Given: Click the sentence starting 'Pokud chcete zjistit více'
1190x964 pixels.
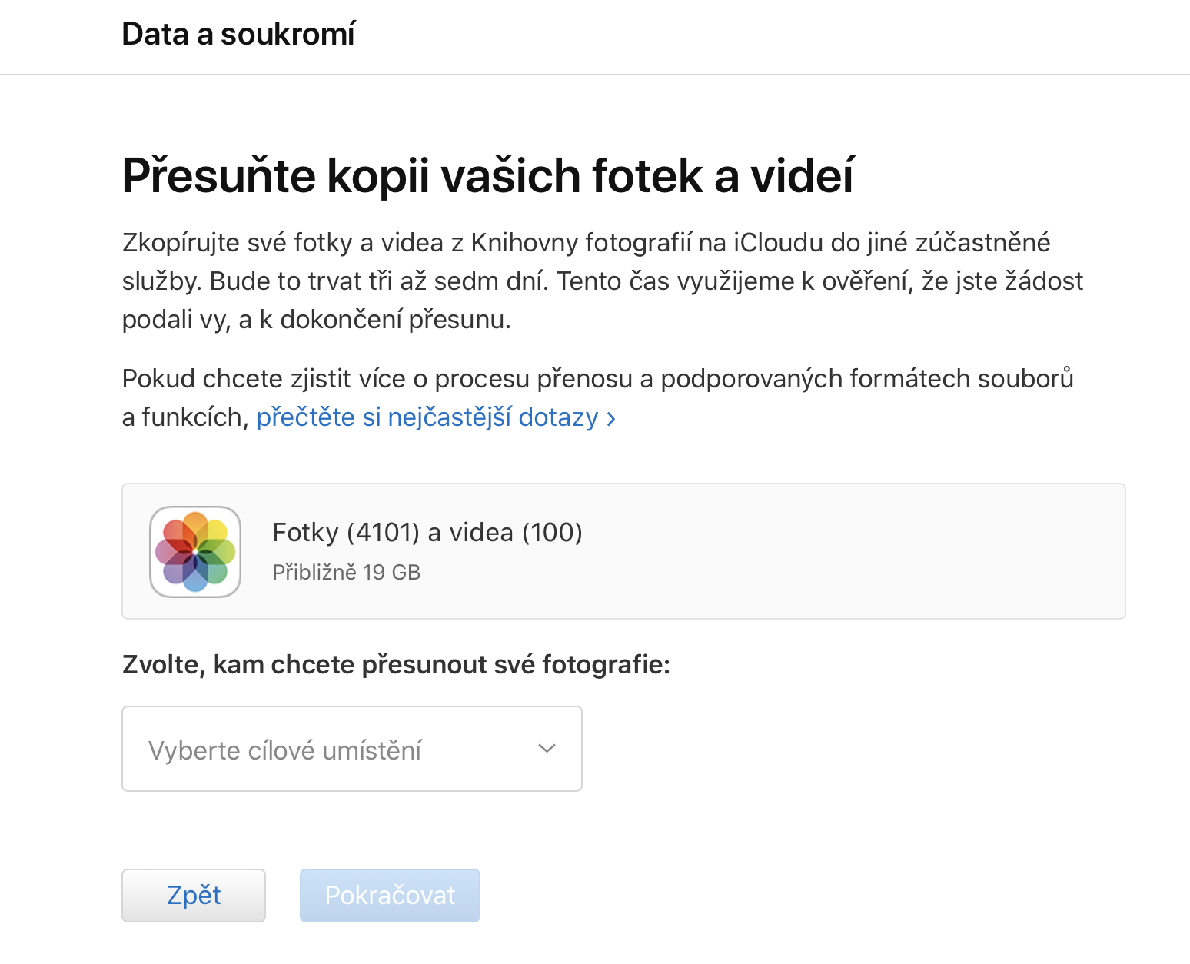Looking at the screenshot, I should tap(597, 379).
